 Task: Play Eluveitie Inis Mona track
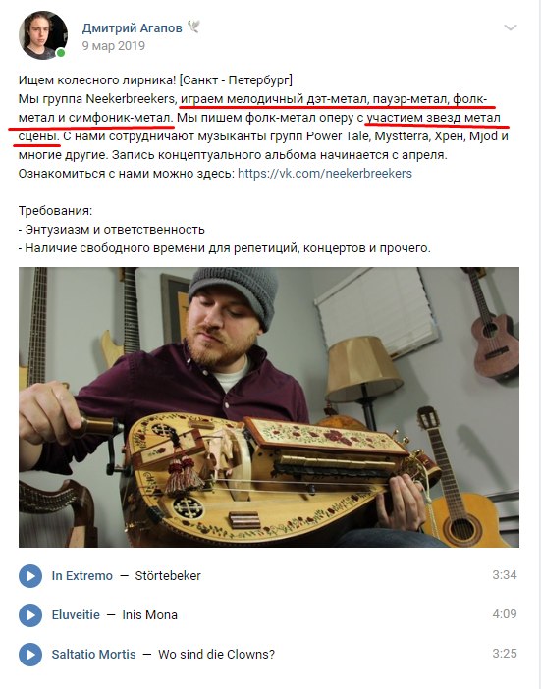pyautogui.click(x=30, y=614)
